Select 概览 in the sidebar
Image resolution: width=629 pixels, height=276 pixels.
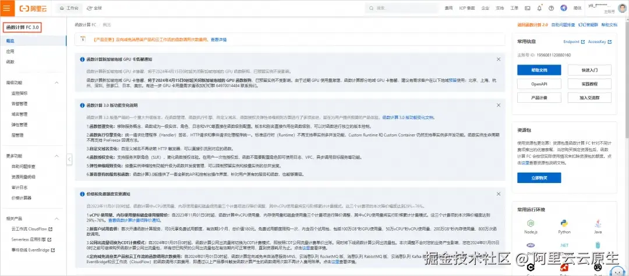coord(33,41)
